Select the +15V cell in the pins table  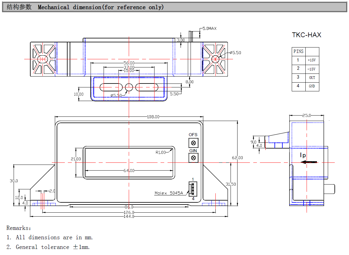(x=311, y=60)
